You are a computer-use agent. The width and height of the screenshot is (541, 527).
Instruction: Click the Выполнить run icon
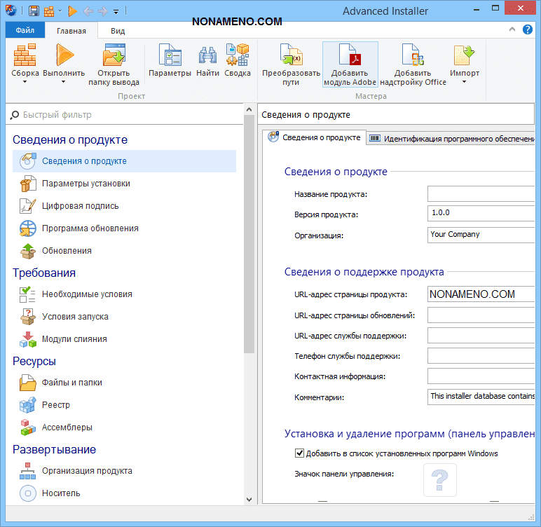[x=64, y=55]
